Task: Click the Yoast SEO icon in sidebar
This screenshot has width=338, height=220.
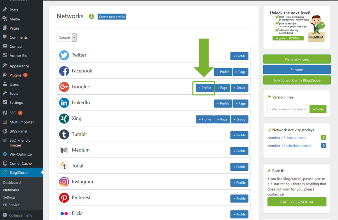Action: (5, 113)
